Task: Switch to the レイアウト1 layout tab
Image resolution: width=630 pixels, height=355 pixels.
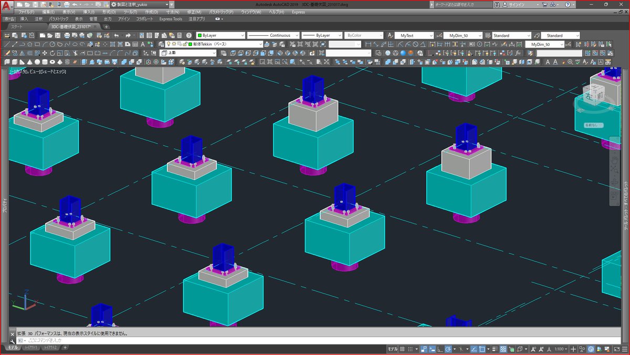Action: click(32, 348)
